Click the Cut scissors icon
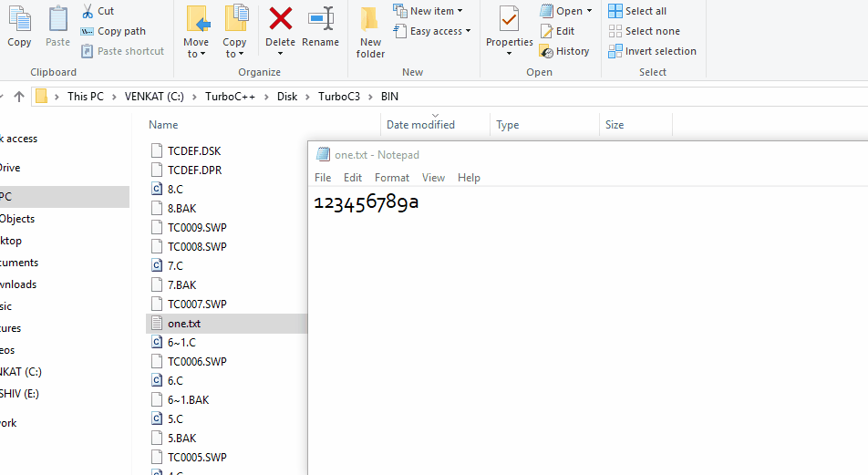Screen dimensions: 868x475 [88, 11]
